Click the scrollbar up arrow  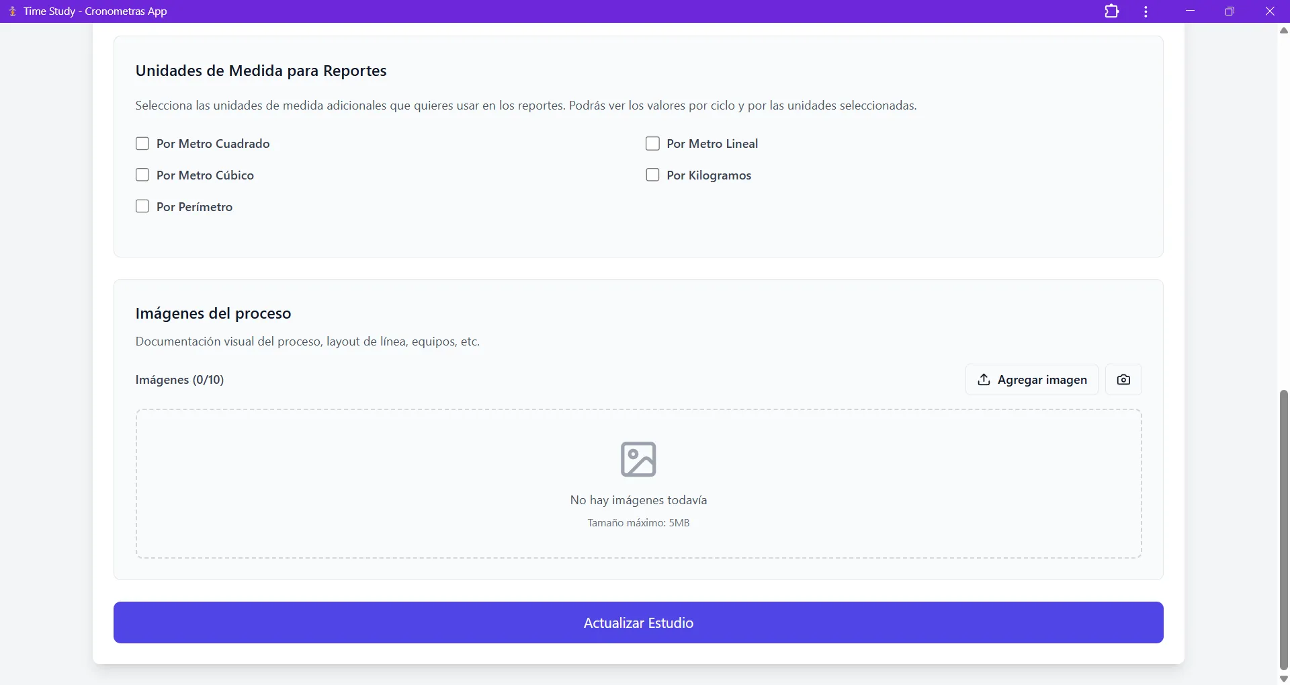pos(1284,31)
